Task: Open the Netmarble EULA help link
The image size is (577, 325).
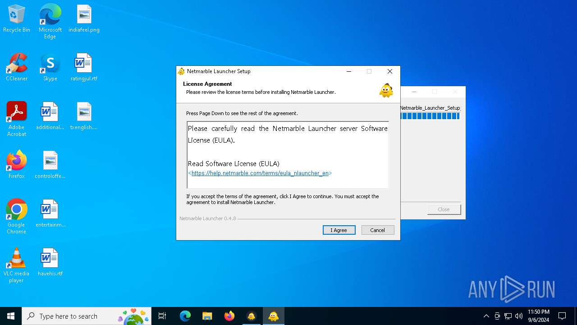Action: pos(260,173)
